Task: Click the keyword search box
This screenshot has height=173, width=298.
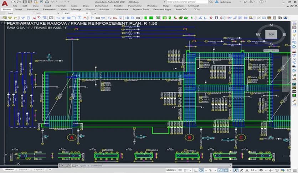Action: pyautogui.click(x=186, y=2)
